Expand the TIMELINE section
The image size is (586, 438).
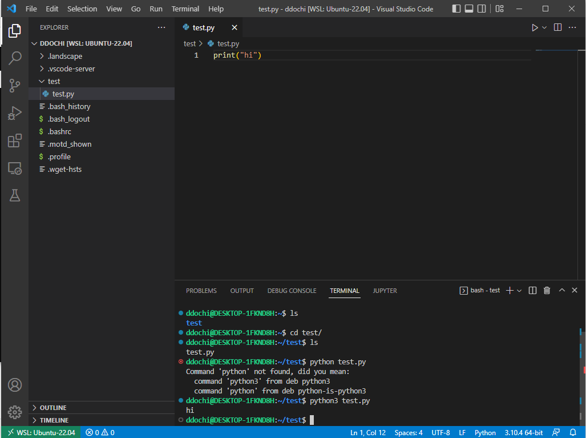(102, 420)
